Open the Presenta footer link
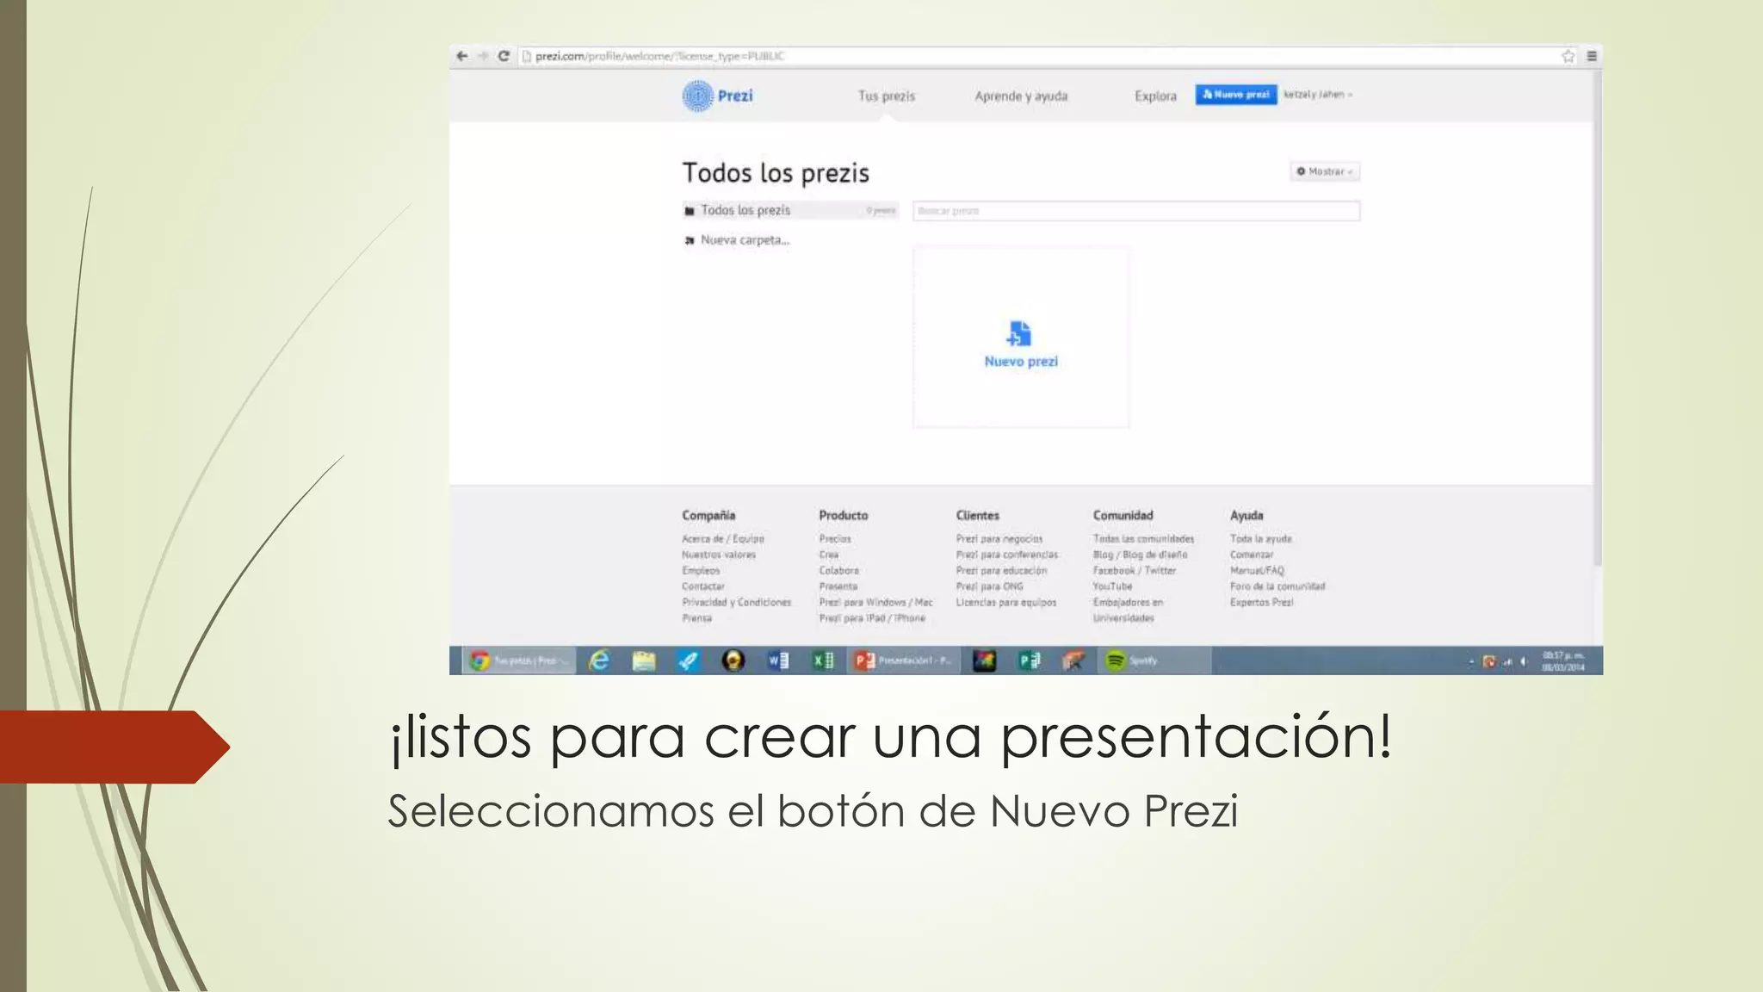This screenshot has width=1763, height=992. [838, 586]
